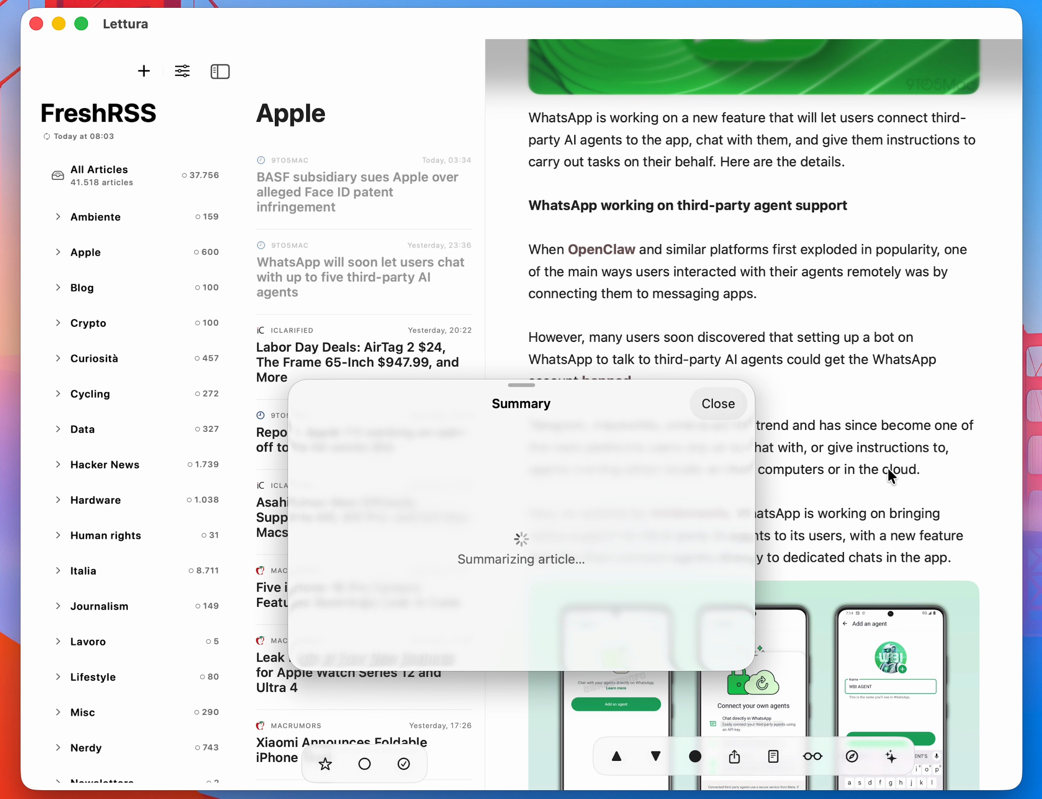Viewport: 1042px width, 799px height.
Task: Open the filter settings sliders icon
Action: pos(182,71)
